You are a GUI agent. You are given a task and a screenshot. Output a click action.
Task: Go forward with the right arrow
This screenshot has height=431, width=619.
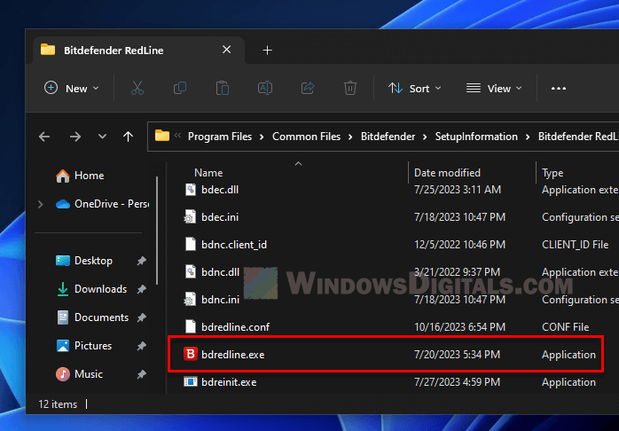(75, 137)
